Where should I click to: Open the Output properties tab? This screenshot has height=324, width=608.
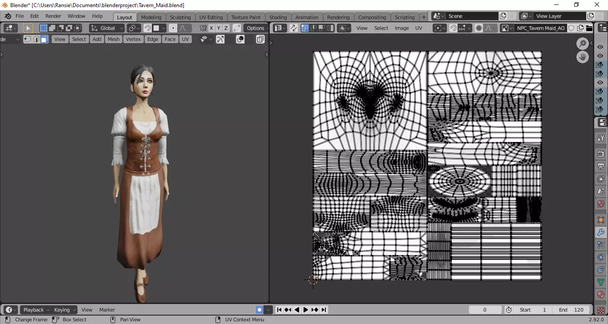[x=601, y=166]
